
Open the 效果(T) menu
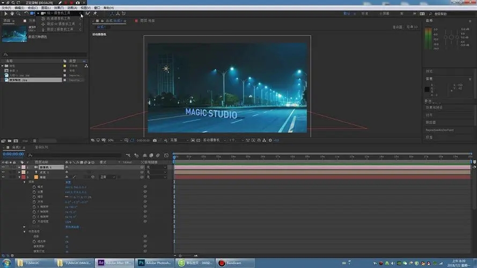(x=58, y=8)
